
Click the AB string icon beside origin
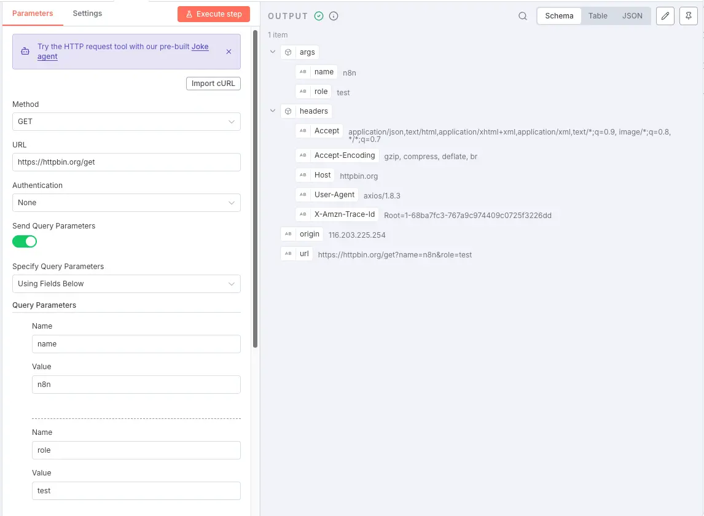click(287, 234)
